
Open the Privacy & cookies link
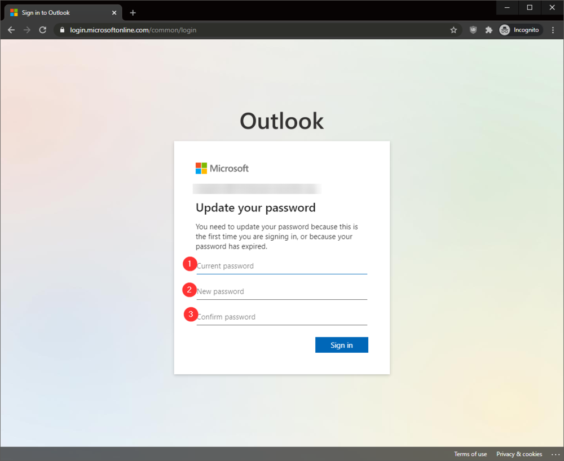coord(519,454)
